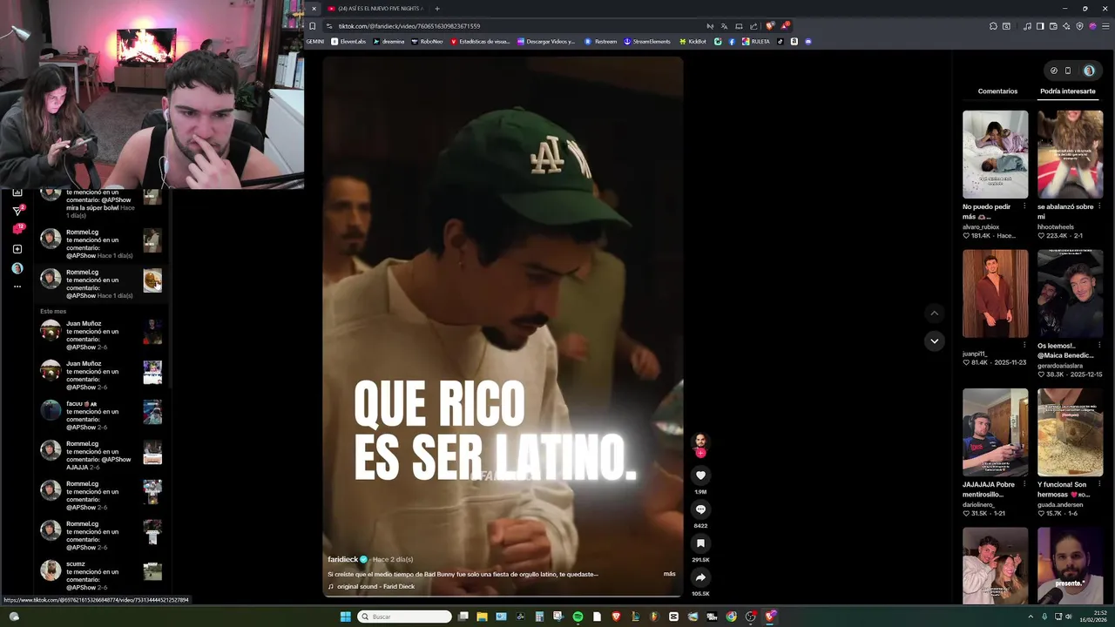Open the Restream bookmark
1115x627 pixels.
pyautogui.click(x=601, y=42)
